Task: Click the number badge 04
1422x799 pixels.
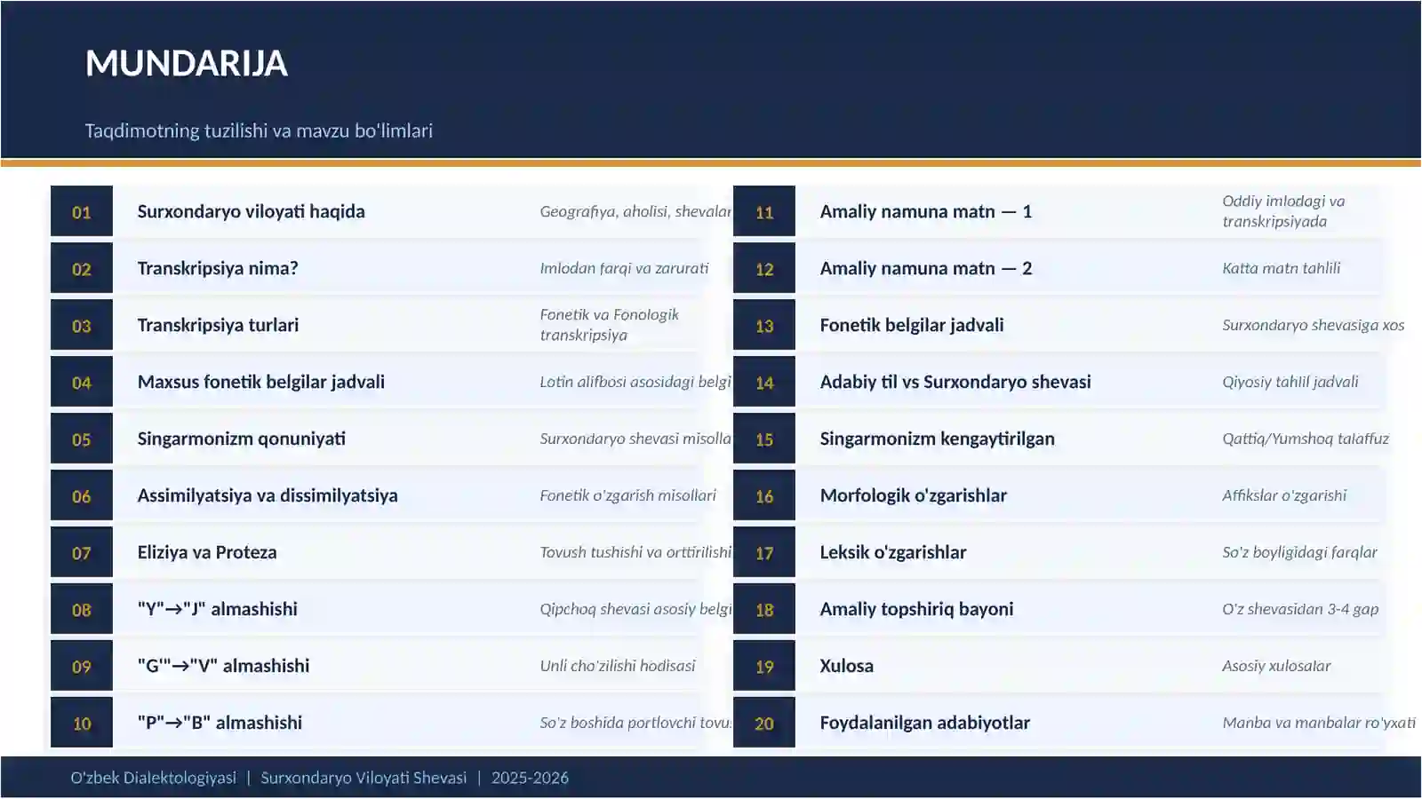Action: click(x=82, y=382)
